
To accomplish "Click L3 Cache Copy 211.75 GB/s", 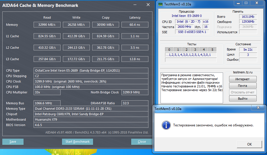I will click(106, 59).
